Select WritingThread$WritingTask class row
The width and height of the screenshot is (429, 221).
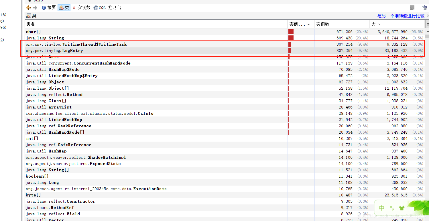225,44
